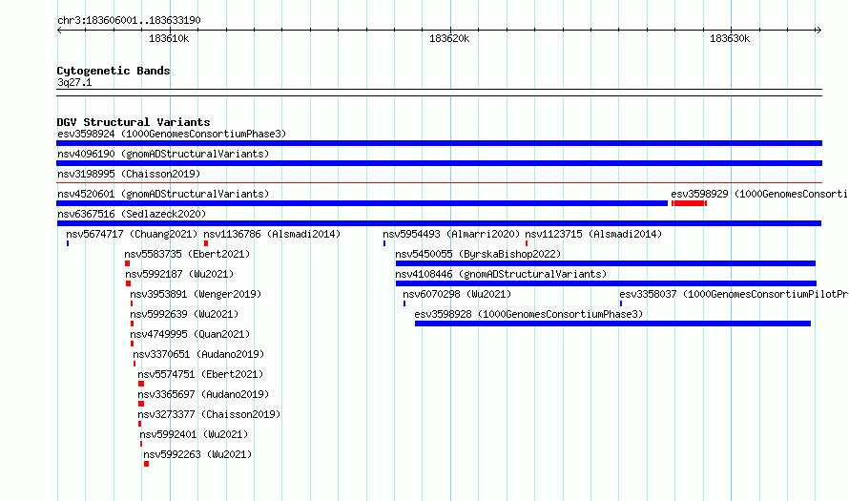Select the nsv5674717 Chuang2021 label

point(132,234)
